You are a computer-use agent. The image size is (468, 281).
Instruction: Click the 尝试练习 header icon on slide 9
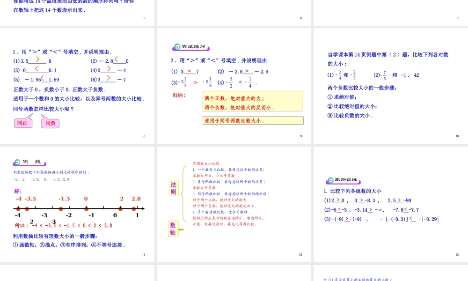(x=177, y=47)
